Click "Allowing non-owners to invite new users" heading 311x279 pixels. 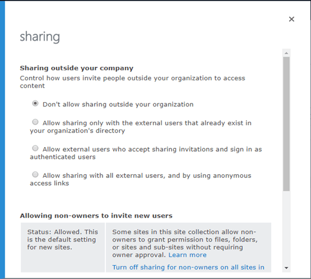(x=96, y=216)
